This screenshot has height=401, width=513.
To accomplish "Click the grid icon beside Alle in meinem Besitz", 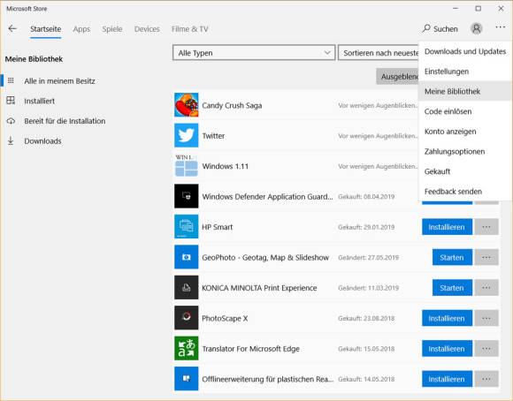I will coord(11,80).
